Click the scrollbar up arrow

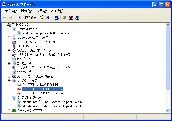tap(168, 25)
